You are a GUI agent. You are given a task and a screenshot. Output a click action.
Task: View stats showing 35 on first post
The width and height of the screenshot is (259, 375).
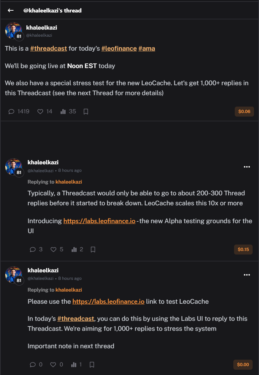(x=63, y=112)
